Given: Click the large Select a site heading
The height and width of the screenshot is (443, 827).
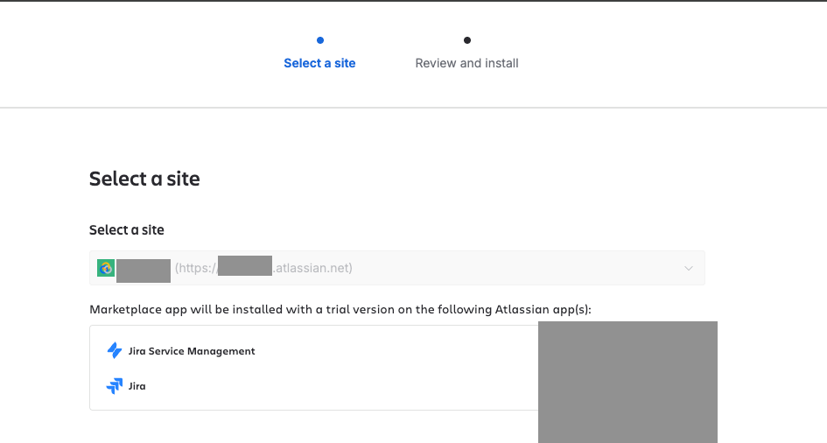Looking at the screenshot, I should [144, 179].
